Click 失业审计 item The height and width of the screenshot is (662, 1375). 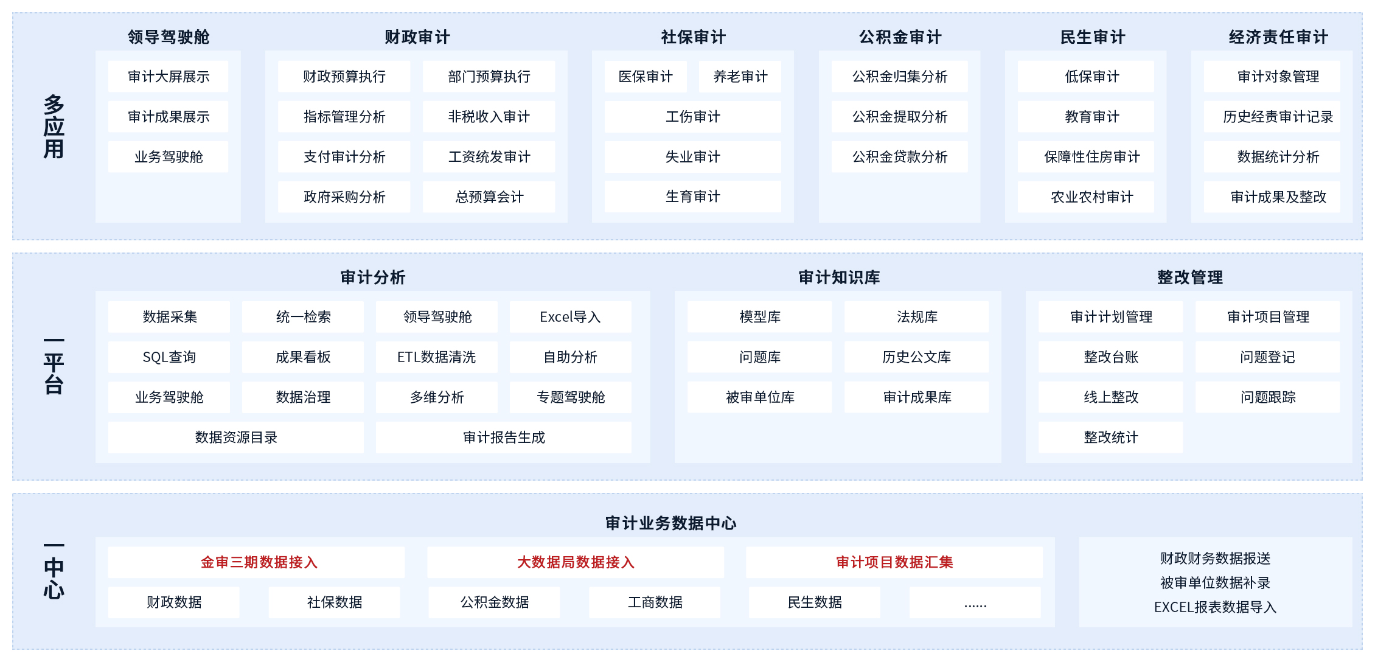(692, 157)
